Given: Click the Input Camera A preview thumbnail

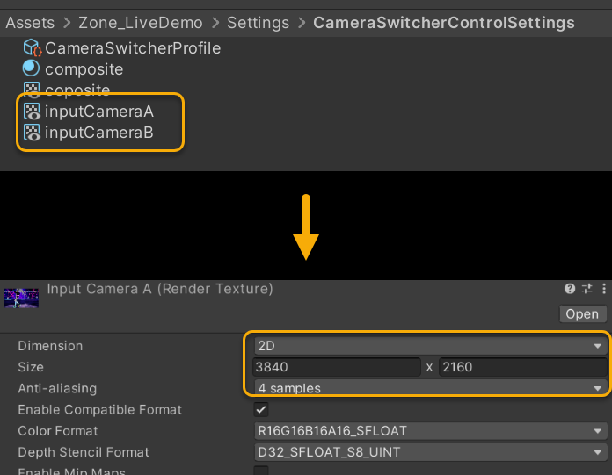Looking at the screenshot, I should (x=22, y=297).
